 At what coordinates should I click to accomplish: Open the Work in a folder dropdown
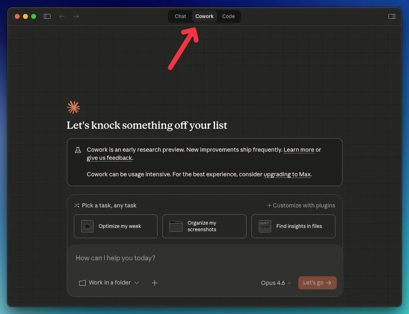tap(109, 283)
